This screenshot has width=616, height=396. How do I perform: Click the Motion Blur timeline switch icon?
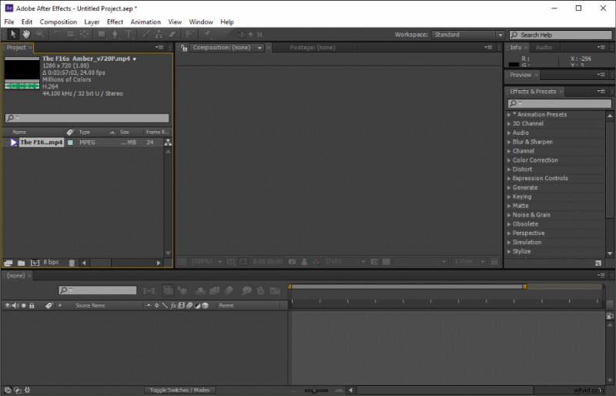tap(229, 290)
